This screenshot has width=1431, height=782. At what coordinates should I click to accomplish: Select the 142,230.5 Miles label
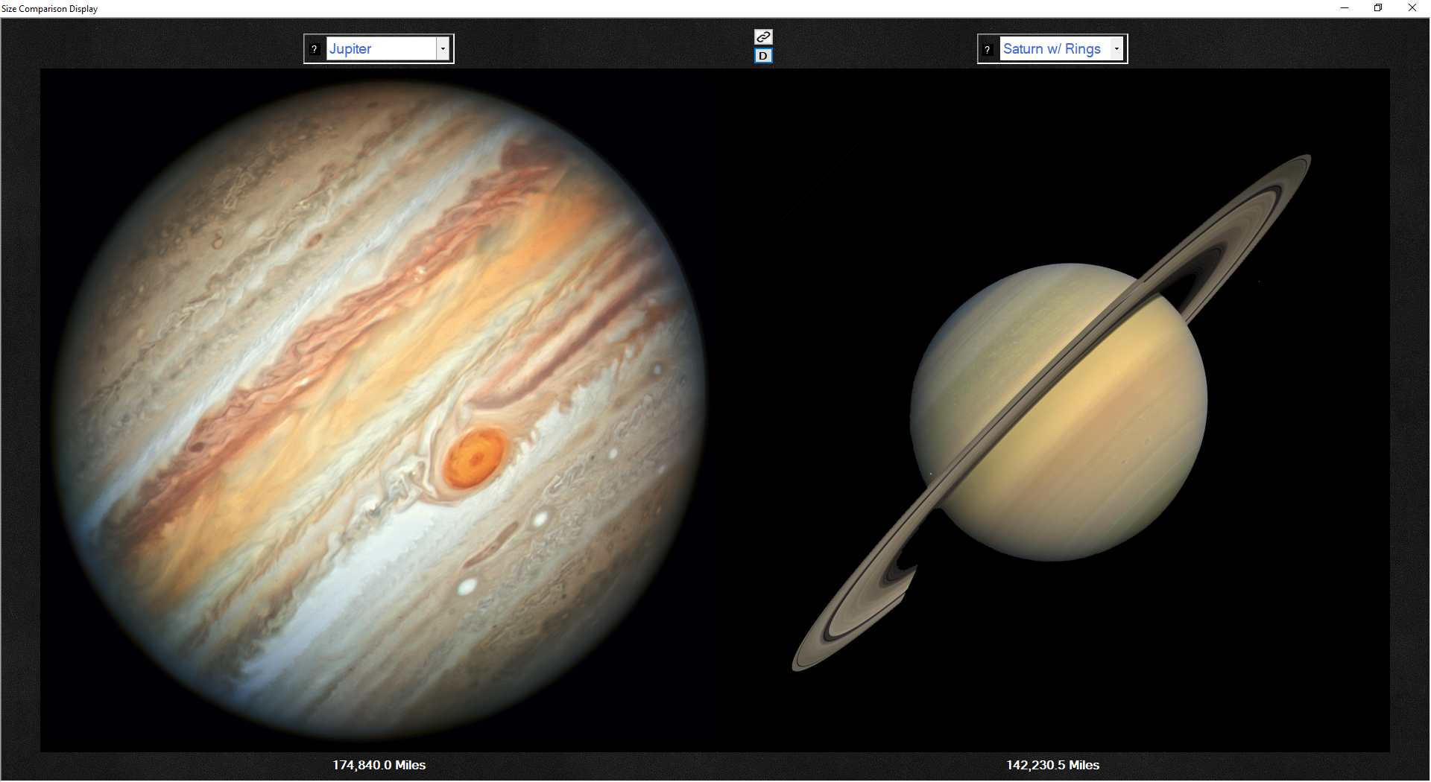pos(1052,765)
